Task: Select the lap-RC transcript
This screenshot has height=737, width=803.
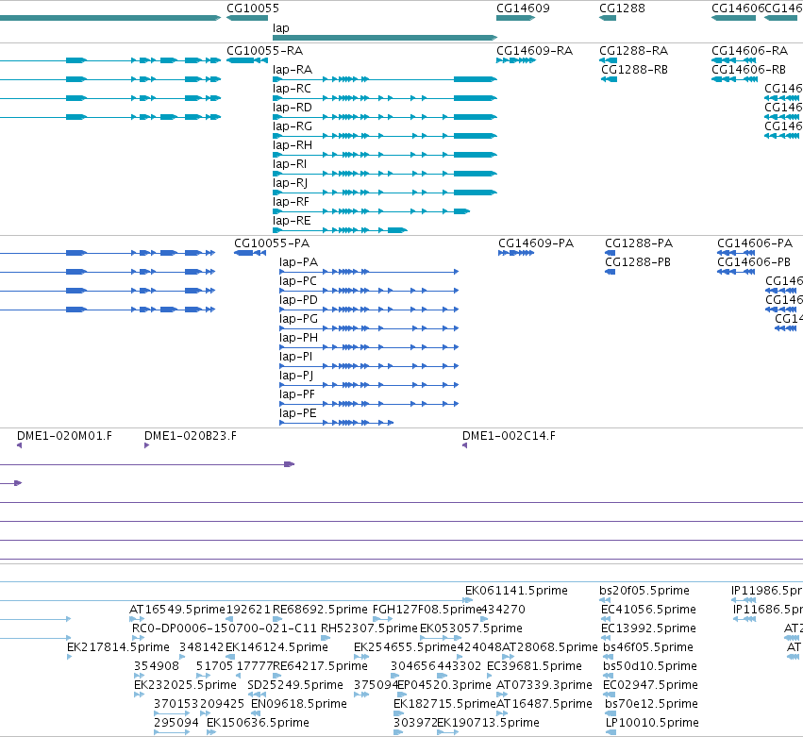Action: [385, 98]
